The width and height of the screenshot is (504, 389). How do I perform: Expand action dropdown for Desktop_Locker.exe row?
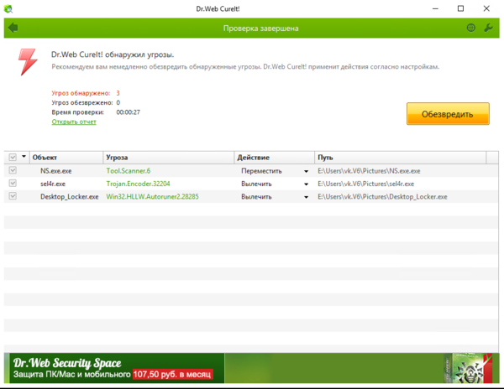pos(306,197)
